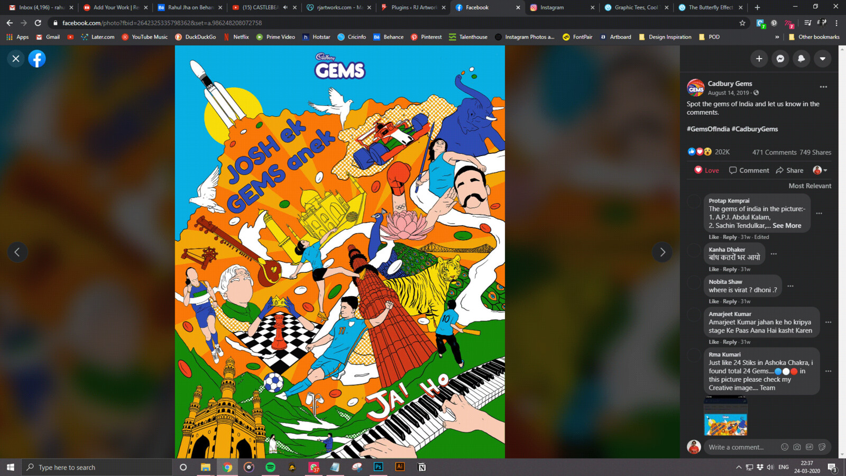The height and width of the screenshot is (476, 846).
Task: Open a new browser tab
Action: (757, 7)
